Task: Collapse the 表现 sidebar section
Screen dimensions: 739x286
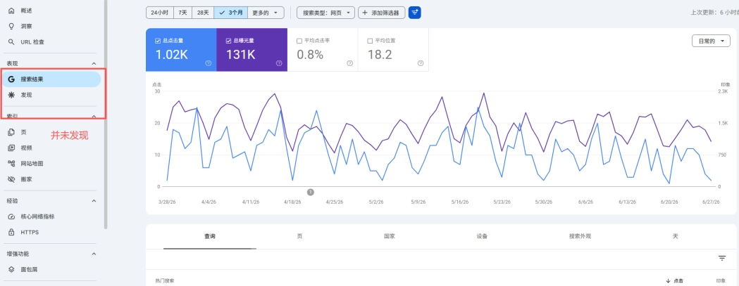Action: (94, 63)
